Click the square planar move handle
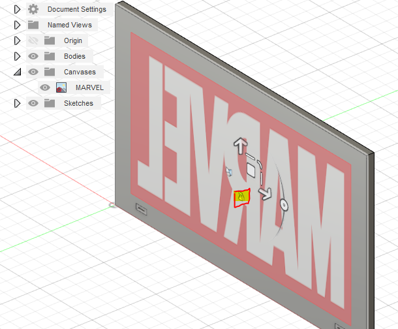The width and height of the screenshot is (398, 329). (x=251, y=170)
